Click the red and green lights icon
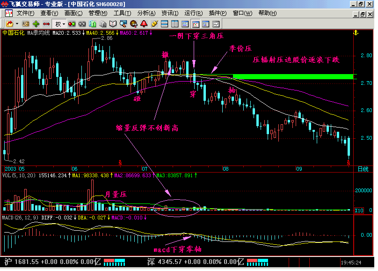The width and height of the screenshot is (378, 271). (72, 24)
